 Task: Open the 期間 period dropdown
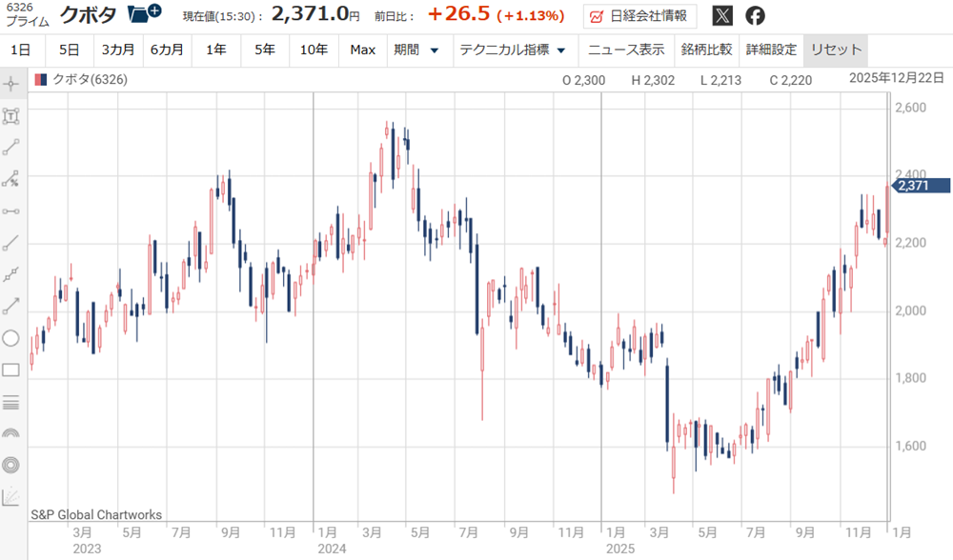click(x=416, y=50)
